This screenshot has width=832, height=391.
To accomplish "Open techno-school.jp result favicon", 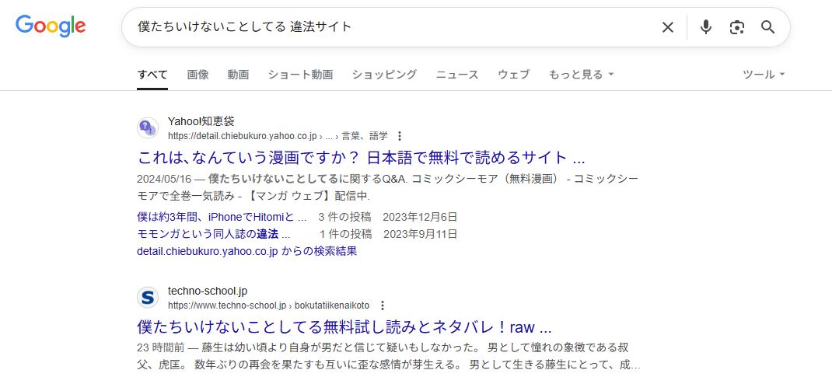I will click(148, 298).
